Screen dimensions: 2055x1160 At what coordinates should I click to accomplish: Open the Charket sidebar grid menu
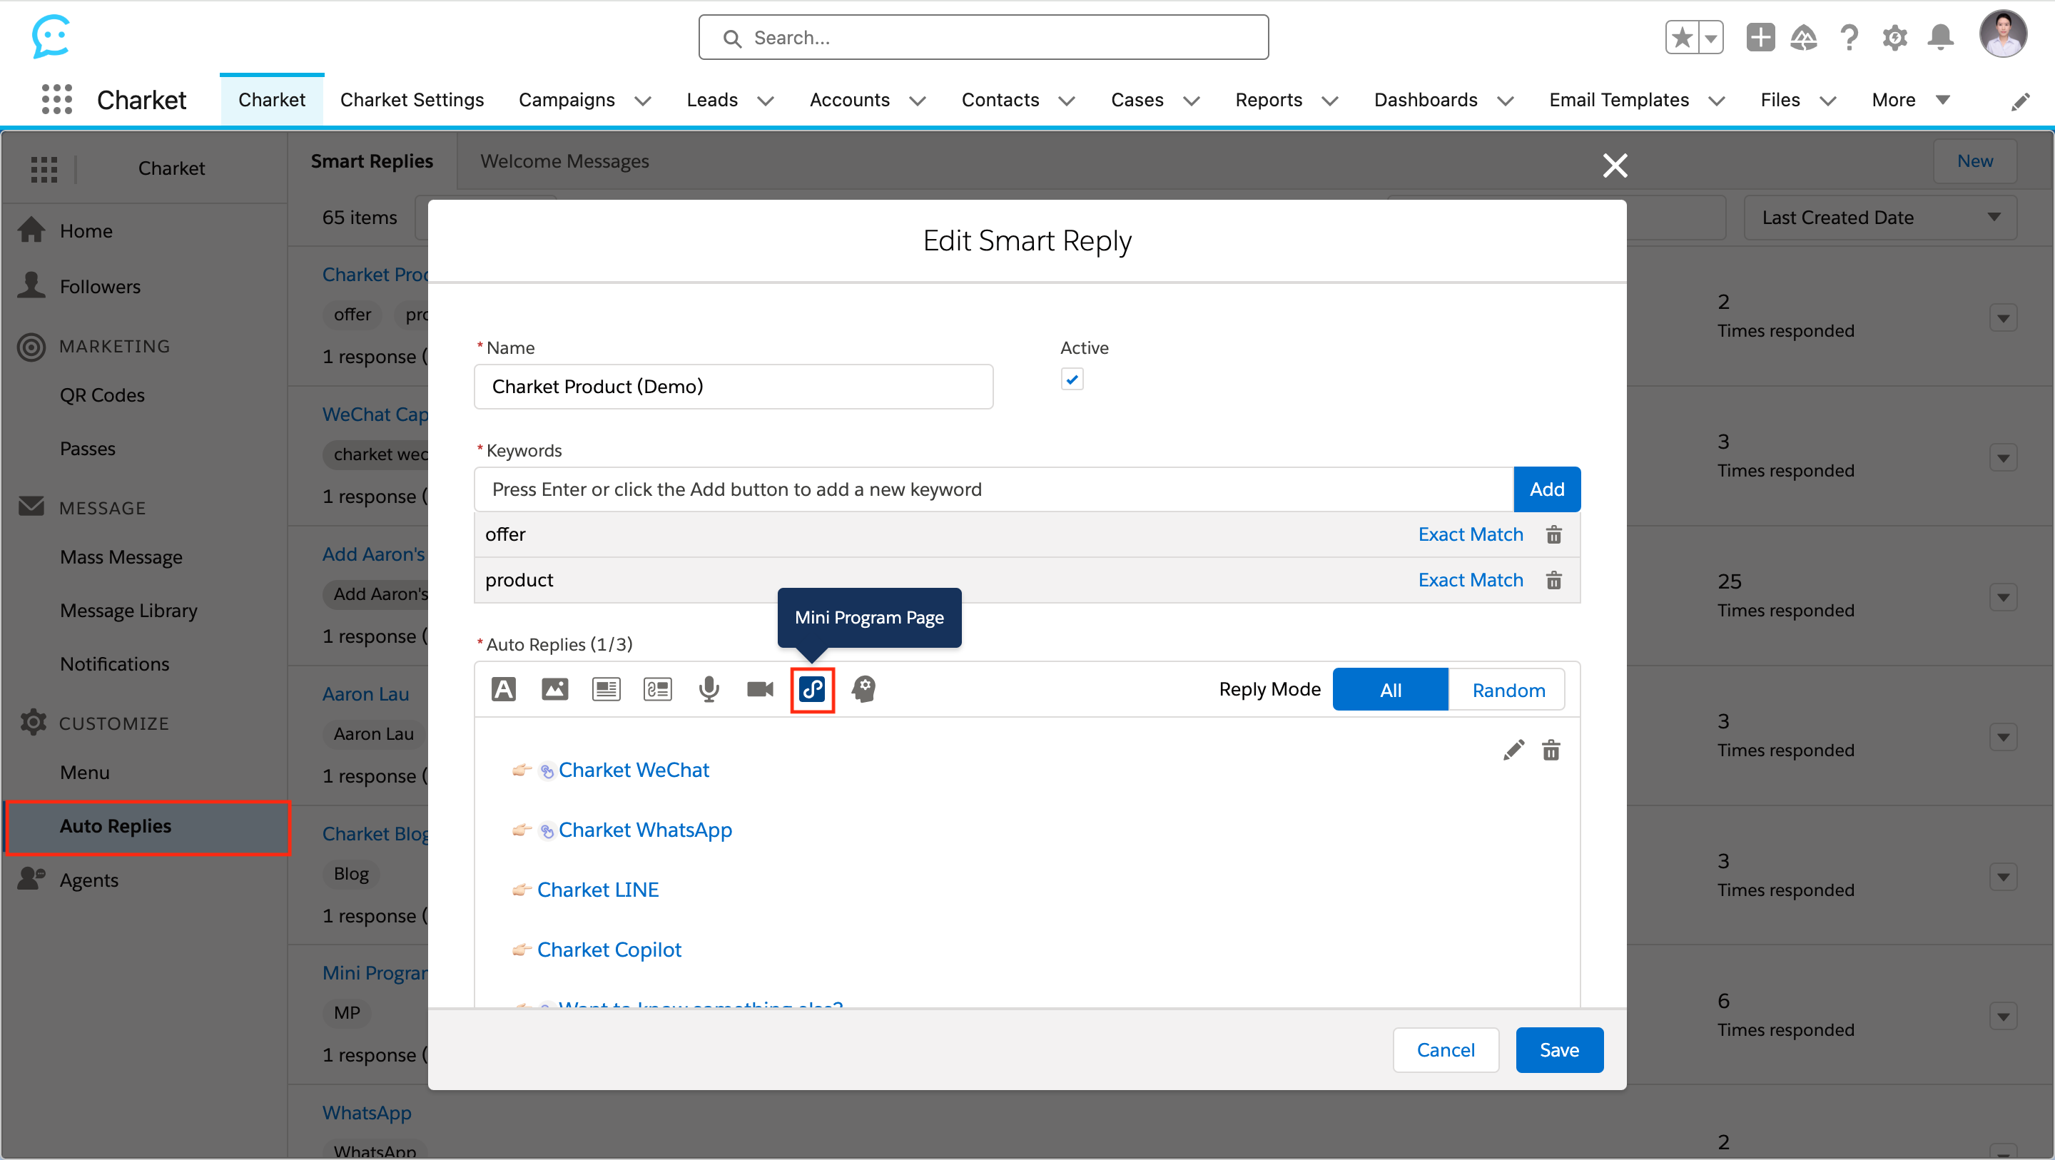[44, 168]
